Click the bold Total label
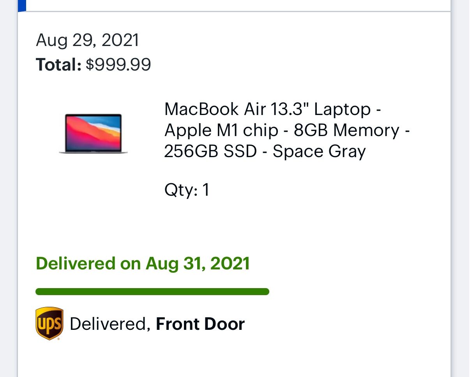The width and height of the screenshot is (470, 377). coord(58,65)
